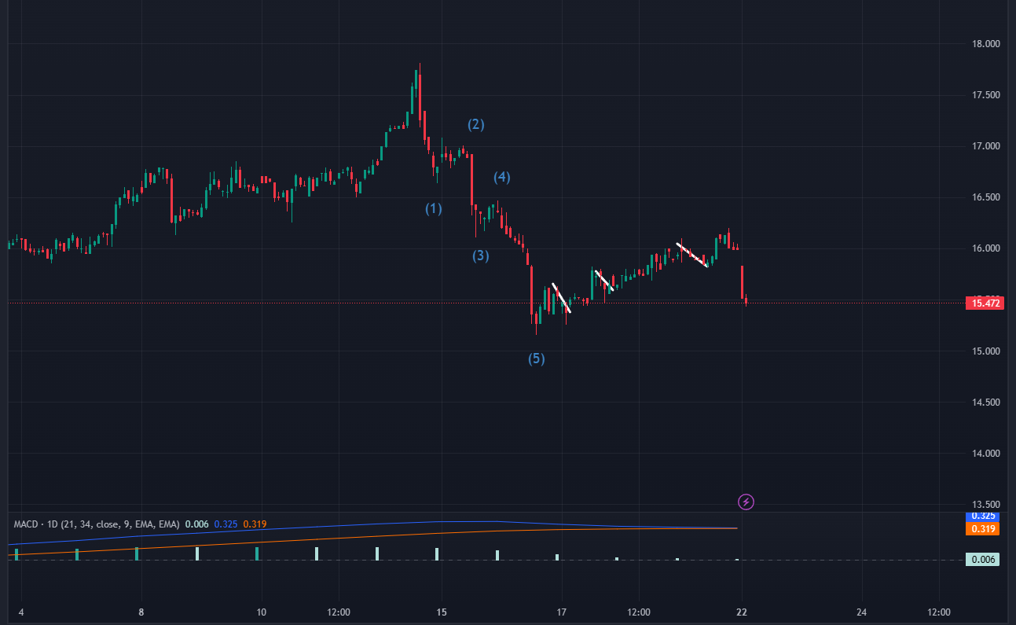Click the green 0.006 MACD histogram label
Viewport: 1016px width, 625px height.
click(x=983, y=557)
